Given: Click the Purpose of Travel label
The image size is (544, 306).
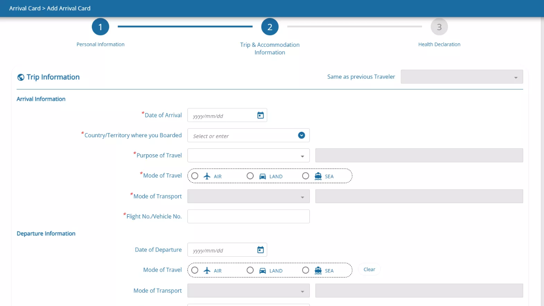Looking at the screenshot, I should tap(159, 156).
